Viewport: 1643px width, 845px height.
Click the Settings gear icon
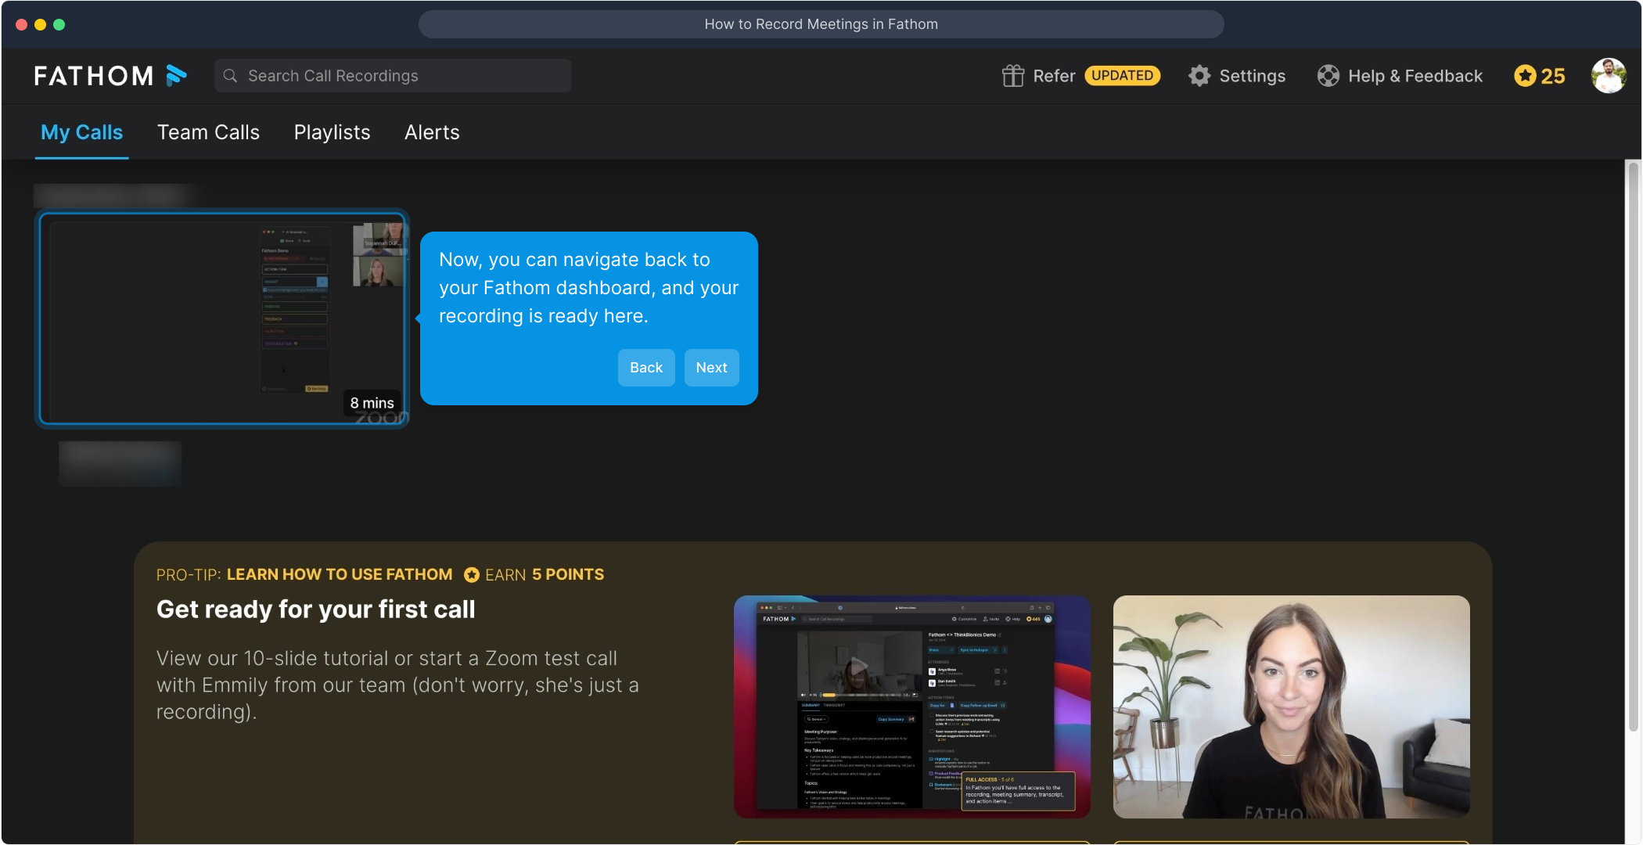(1199, 76)
